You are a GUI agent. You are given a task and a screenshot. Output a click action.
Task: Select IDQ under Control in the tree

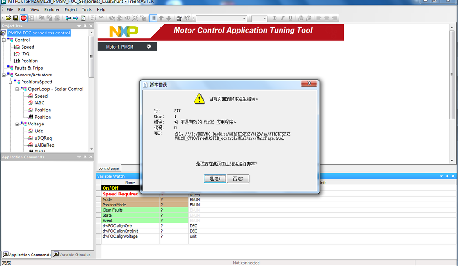pos(25,54)
